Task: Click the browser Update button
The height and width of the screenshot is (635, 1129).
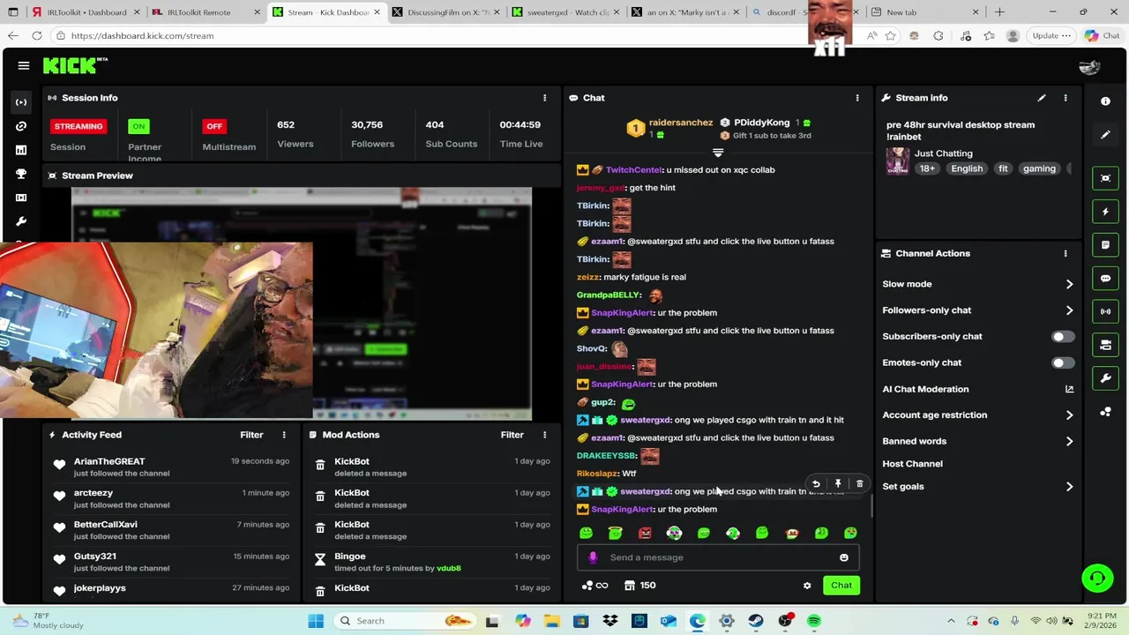Action: [x=1050, y=35]
